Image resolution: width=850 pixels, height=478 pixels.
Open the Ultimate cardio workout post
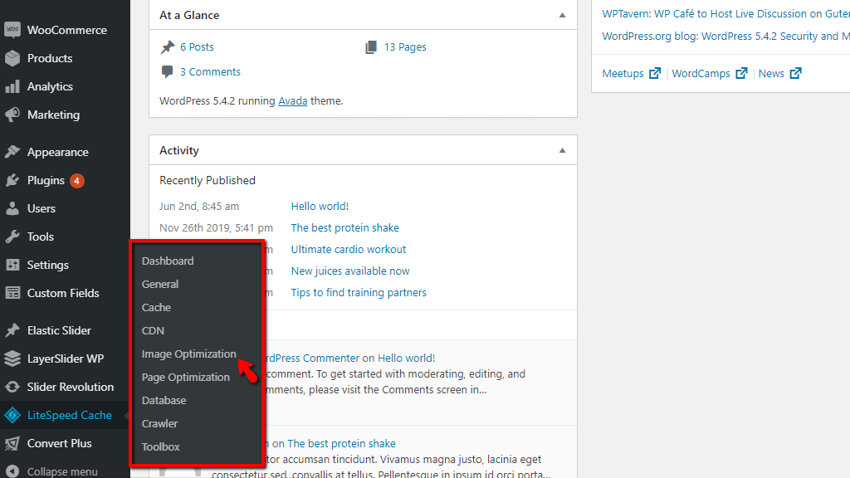pos(349,249)
